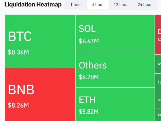161x121 pixels.
Task: Click the BNB label text
Action: [x=21, y=90]
